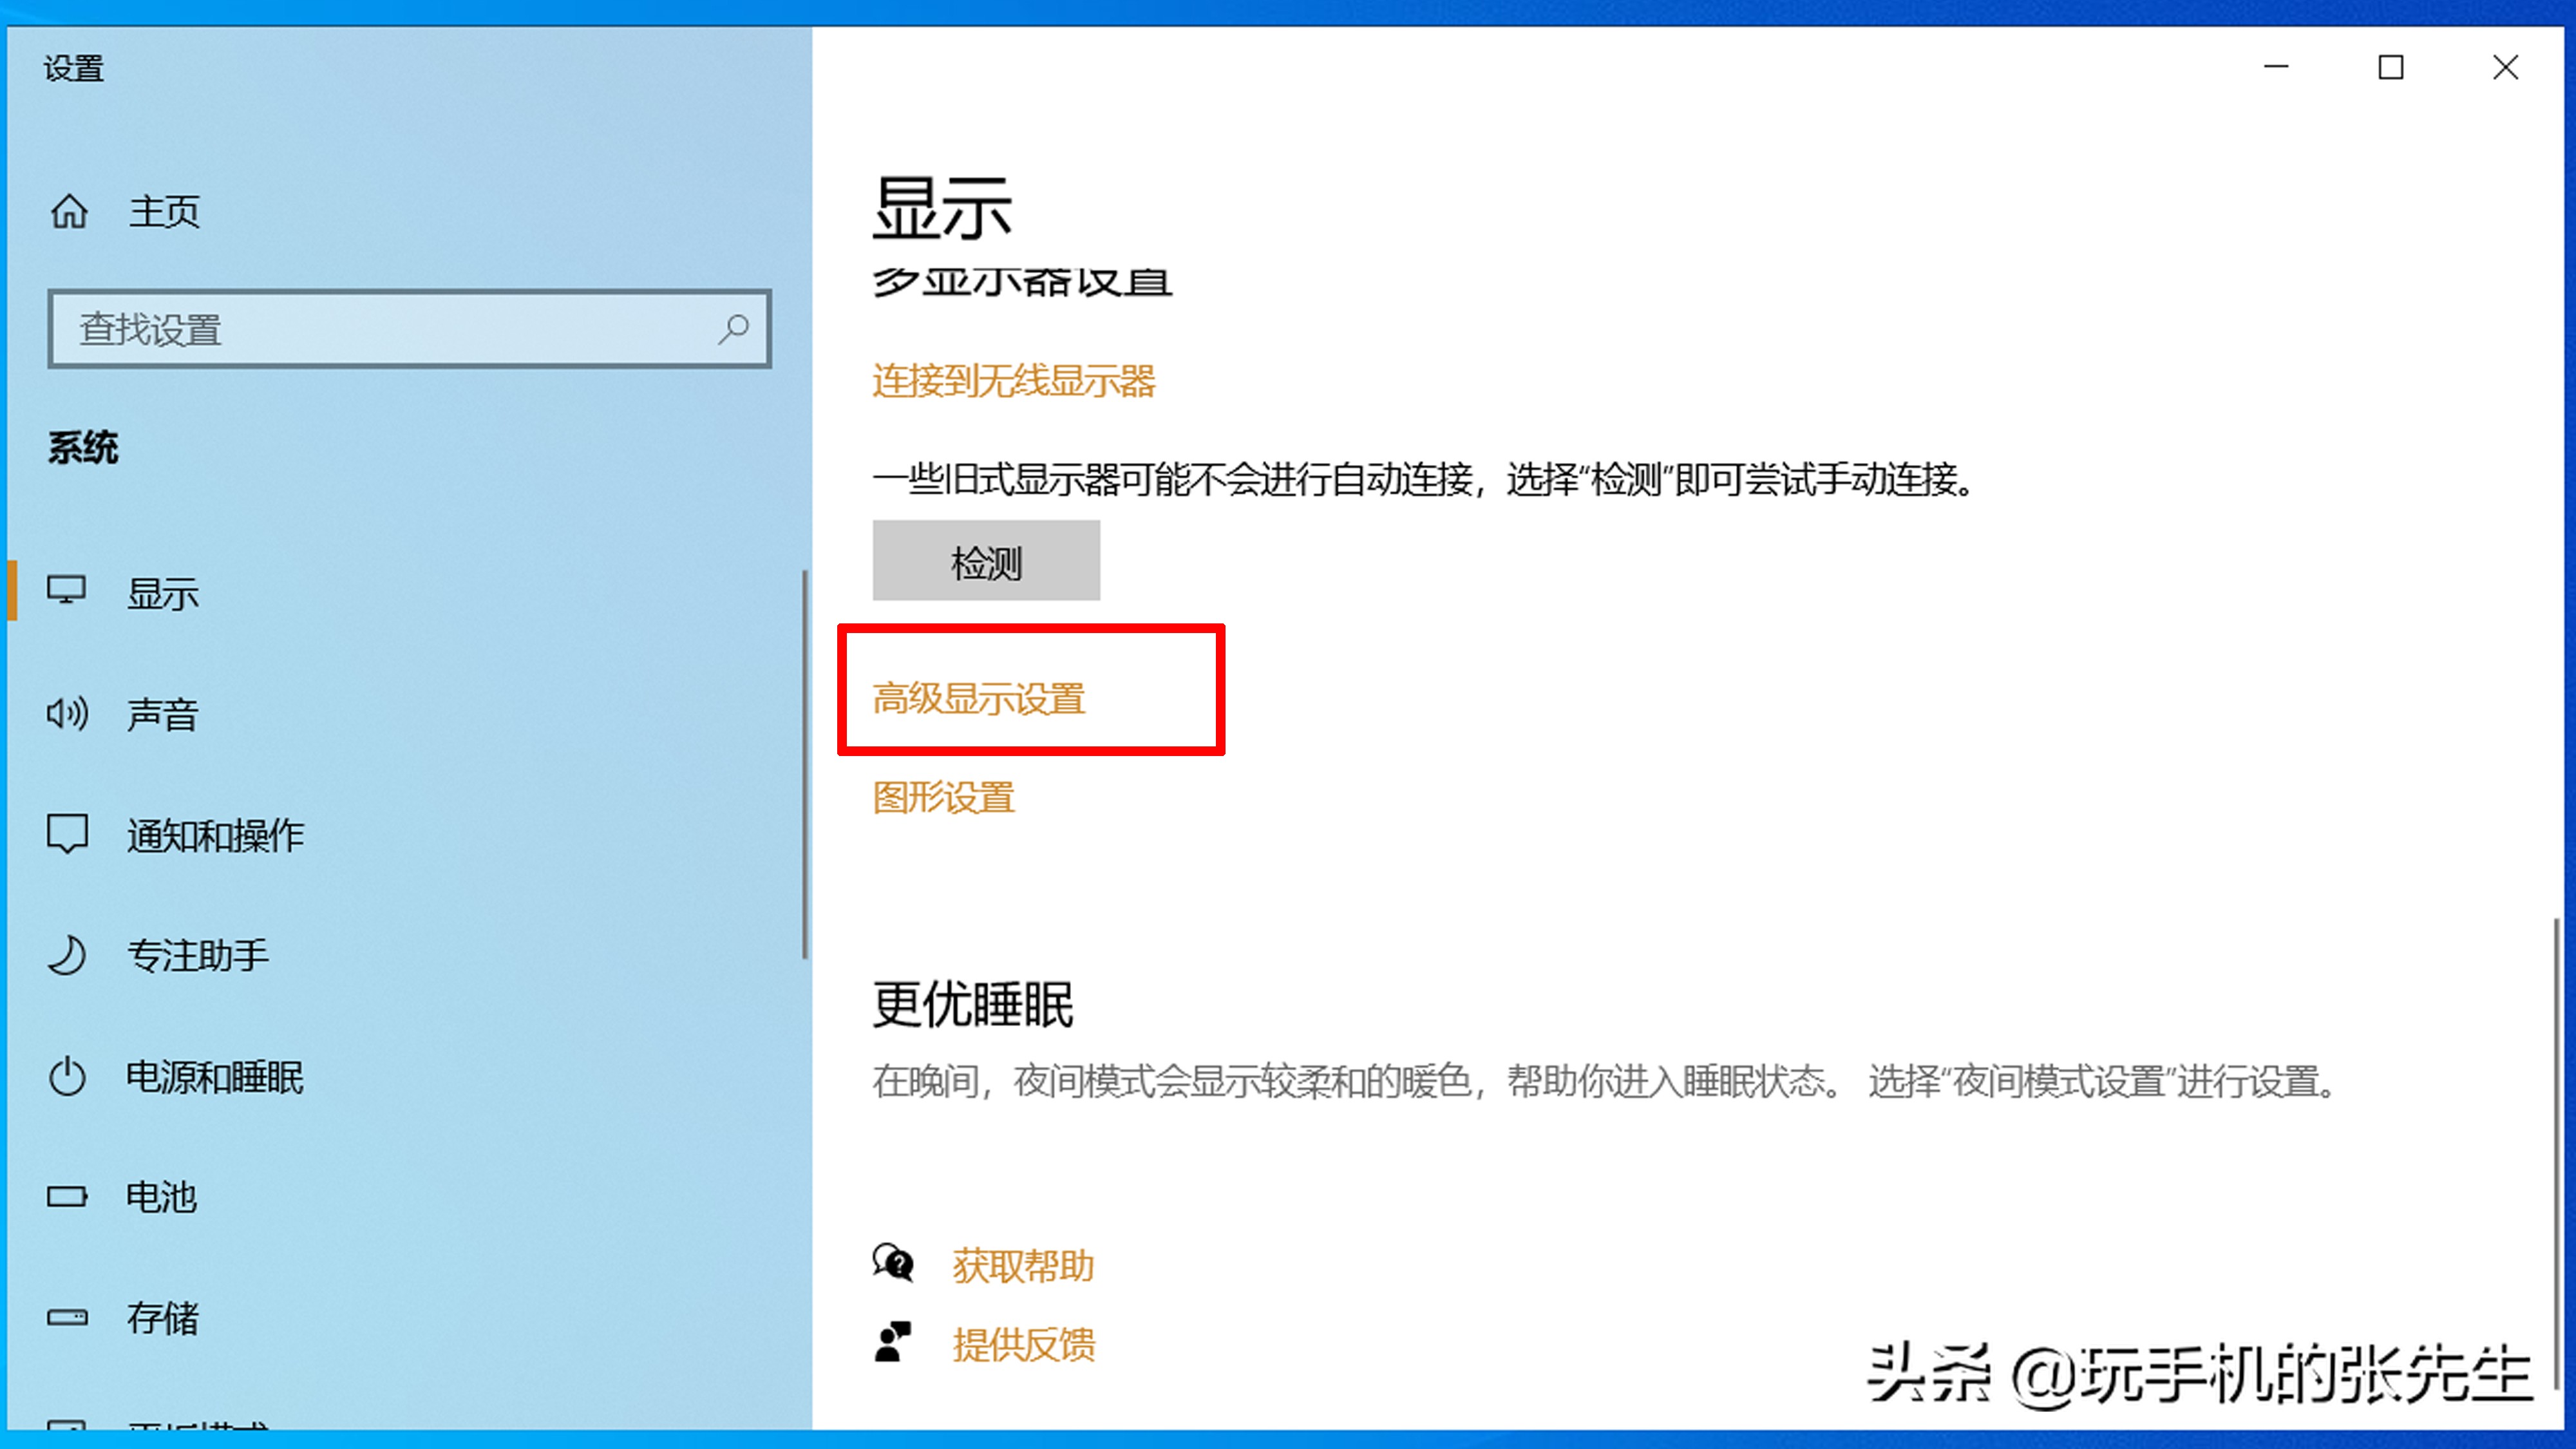The width and height of the screenshot is (2576, 1449).
Task: Click the moon icon beside 专注助手
Action: pos(67,955)
